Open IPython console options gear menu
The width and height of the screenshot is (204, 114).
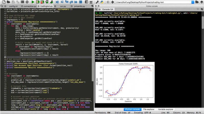201,9
